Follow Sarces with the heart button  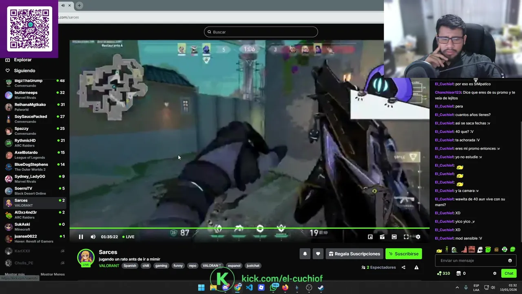(x=318, y=254)
